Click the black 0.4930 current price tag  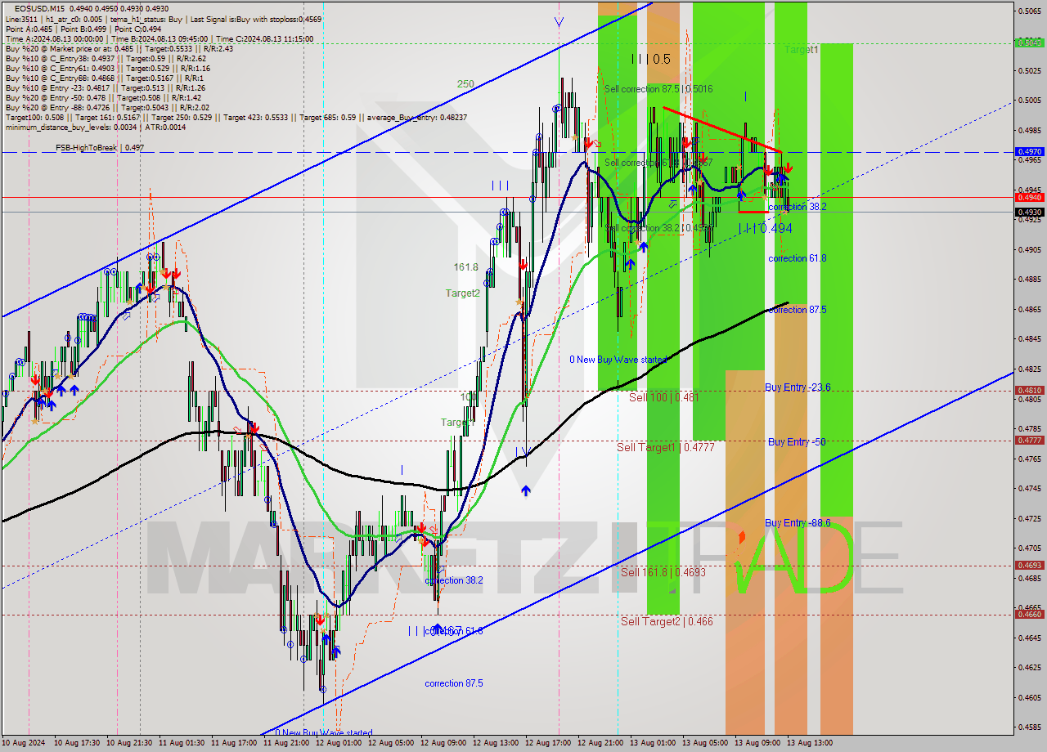click(1029, 212)
